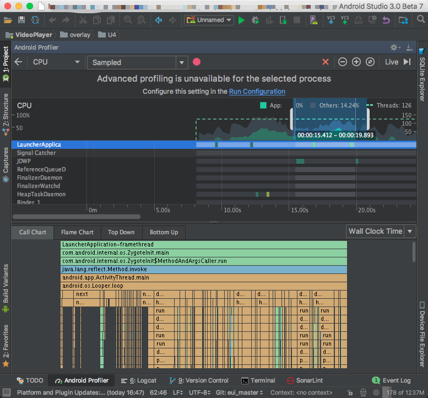Open the Sampled trace type dropdown
The image size is (428, 398).
coord(138,62)
